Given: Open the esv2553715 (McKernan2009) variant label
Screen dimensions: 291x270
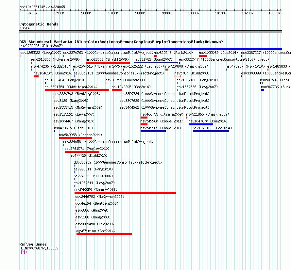Looking at the screenshot, I should pyautogui.click(x=78, y=107).
